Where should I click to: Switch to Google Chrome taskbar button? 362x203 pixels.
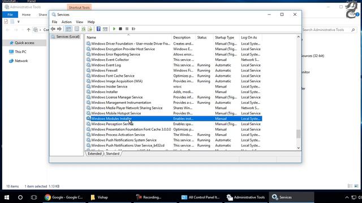(x=64, y=197)
